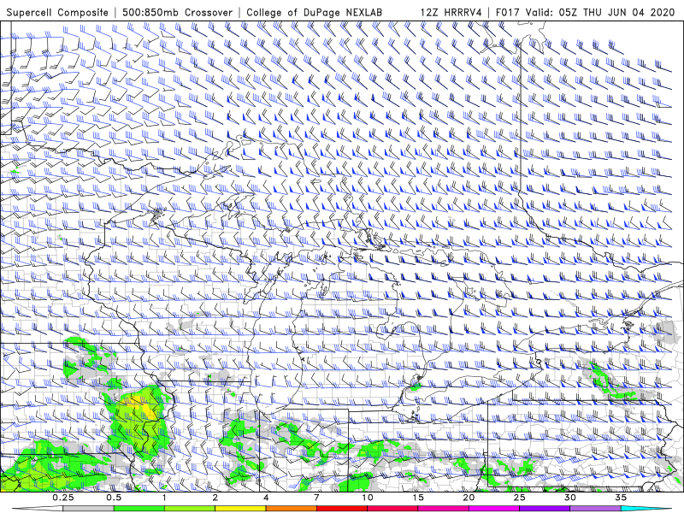Image resolution: width=684 pixels, height=513 pixels.
Task: Click the '12Z HRRRV4' model run text
Action: [451, 12]
